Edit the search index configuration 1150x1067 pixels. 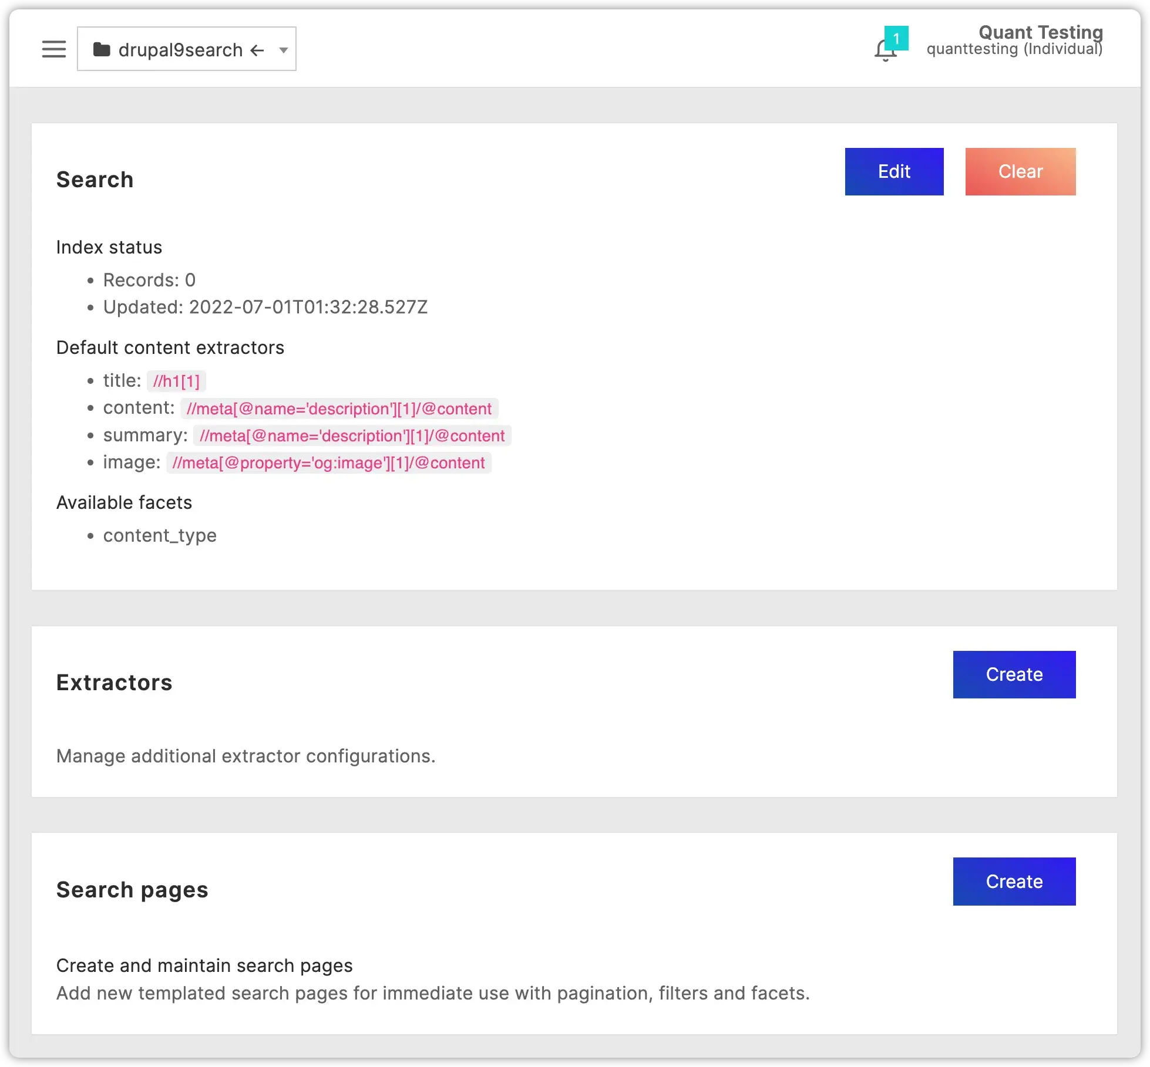[893, 171]
